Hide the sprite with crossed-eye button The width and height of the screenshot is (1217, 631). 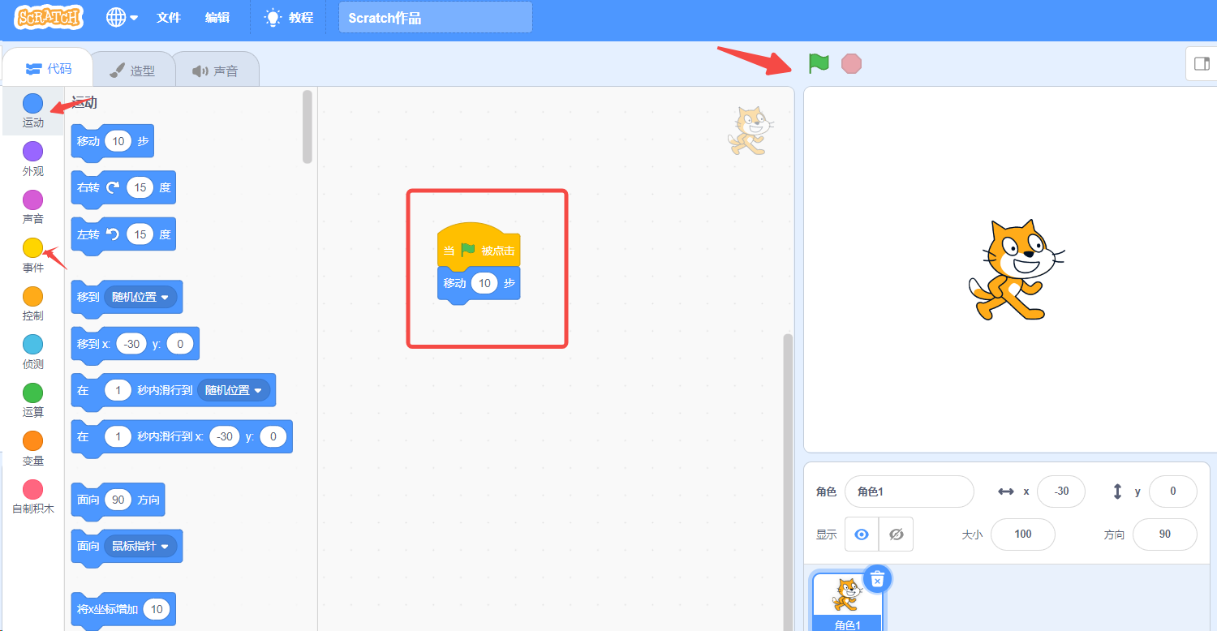897,534
